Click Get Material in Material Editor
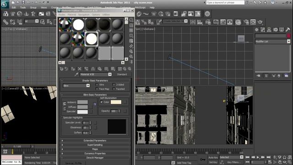Screen dimensions: 293x165 point(61,69)
